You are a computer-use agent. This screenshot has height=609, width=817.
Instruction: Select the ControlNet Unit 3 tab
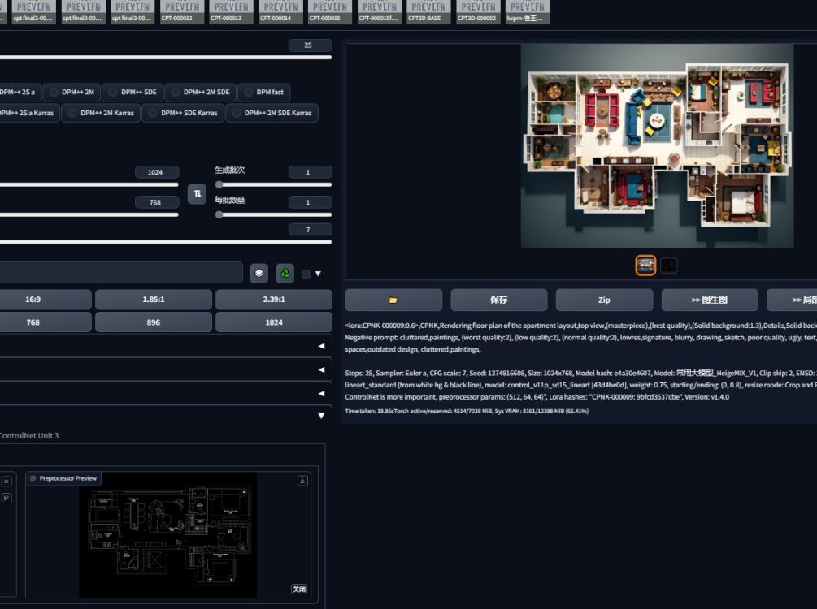(x=29, y=436)
